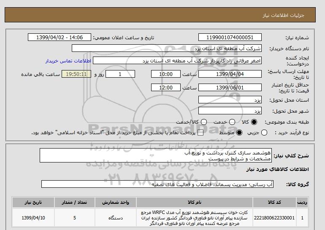The width and height of the screenshot is (325, 230).
Task: Click the اطلاعات کالاهای مورد نیاز section heading
Action: [278, 169]
